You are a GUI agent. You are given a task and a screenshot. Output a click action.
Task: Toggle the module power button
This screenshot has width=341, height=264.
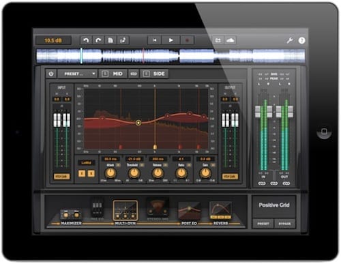point(51,74)
